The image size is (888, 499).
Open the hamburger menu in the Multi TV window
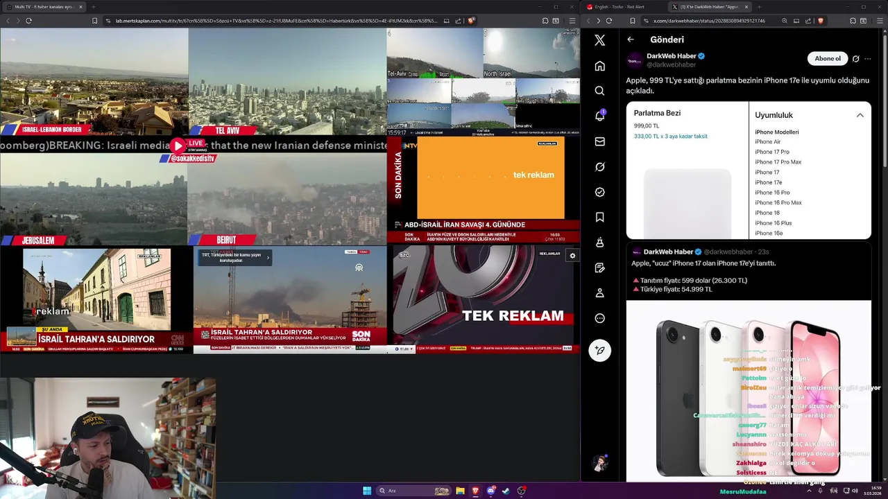(572, 21)
